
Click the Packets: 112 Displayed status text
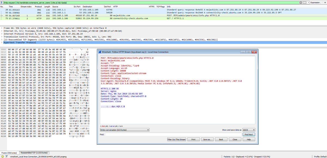[247, 157]
